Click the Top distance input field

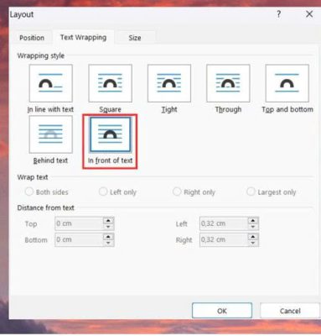[x=79, y=223]
